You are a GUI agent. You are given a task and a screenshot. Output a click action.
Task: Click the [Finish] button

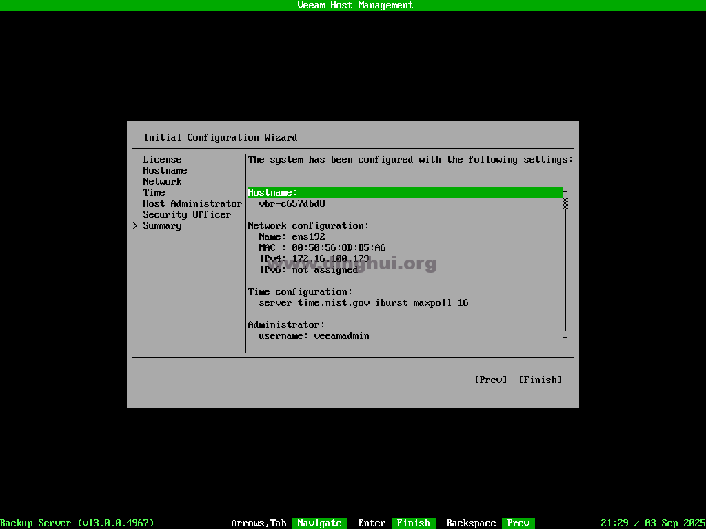coord(541,380)
